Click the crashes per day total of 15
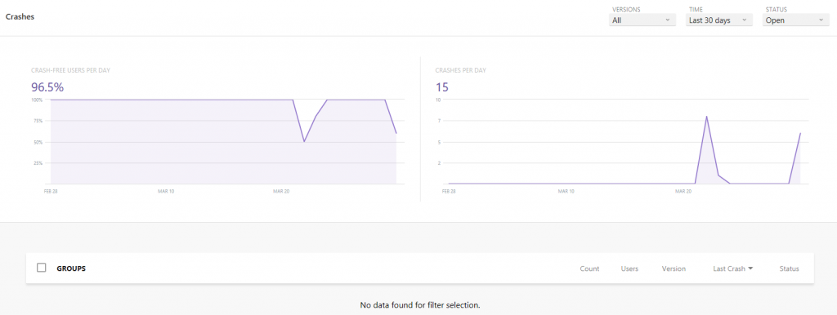The height and width of the screenshot is (315, 837). [441, 87]
